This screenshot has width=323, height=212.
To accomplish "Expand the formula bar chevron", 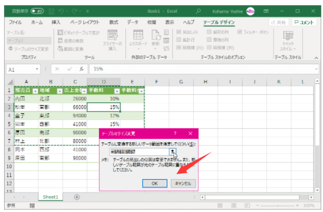I will tap(316, 69).
